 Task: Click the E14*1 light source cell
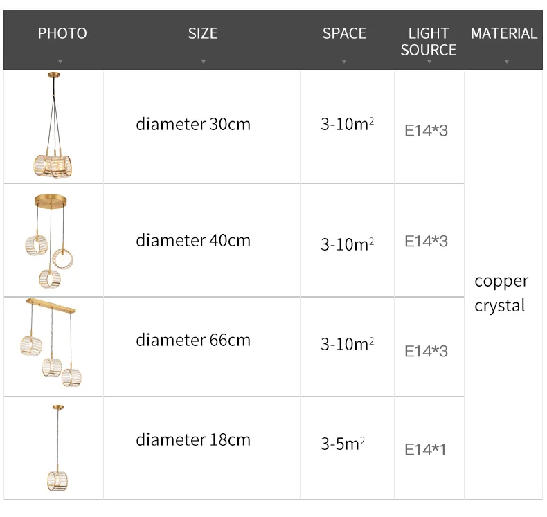(x=425, y=450)
